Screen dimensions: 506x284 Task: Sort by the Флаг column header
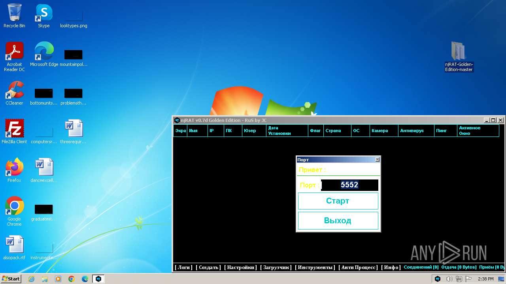click(315, 131)
